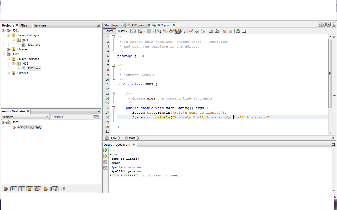337x210 pixels.
Task: Click the Re-run project icon in Output panel
Action: tap(105, 150)
